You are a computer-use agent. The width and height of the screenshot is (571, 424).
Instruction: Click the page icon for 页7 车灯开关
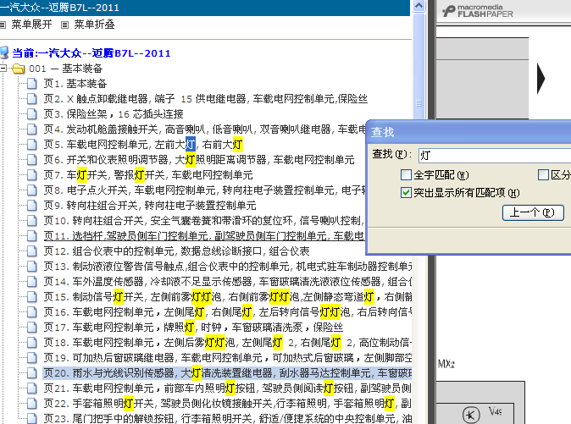click(32, 175)
